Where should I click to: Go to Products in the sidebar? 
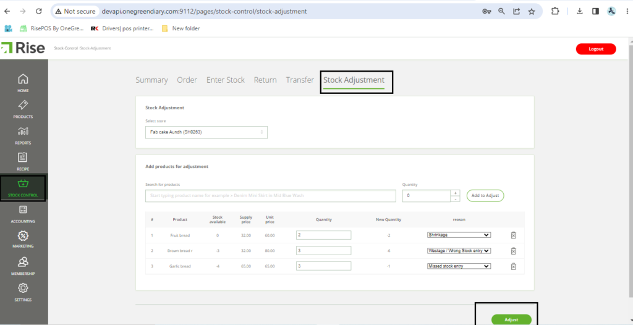[x=23, y=109]
